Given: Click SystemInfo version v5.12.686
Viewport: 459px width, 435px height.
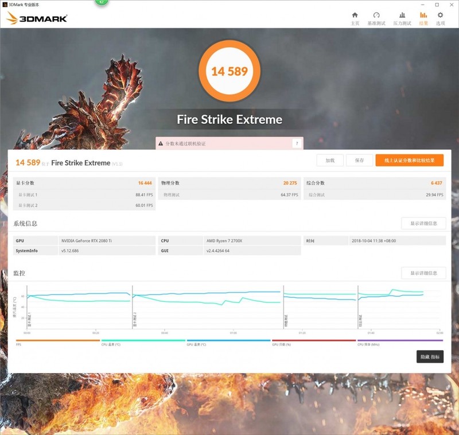Looking at the screenshot, I should [70, 251].
